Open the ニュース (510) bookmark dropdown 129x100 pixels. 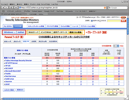[x=81, y=11]
